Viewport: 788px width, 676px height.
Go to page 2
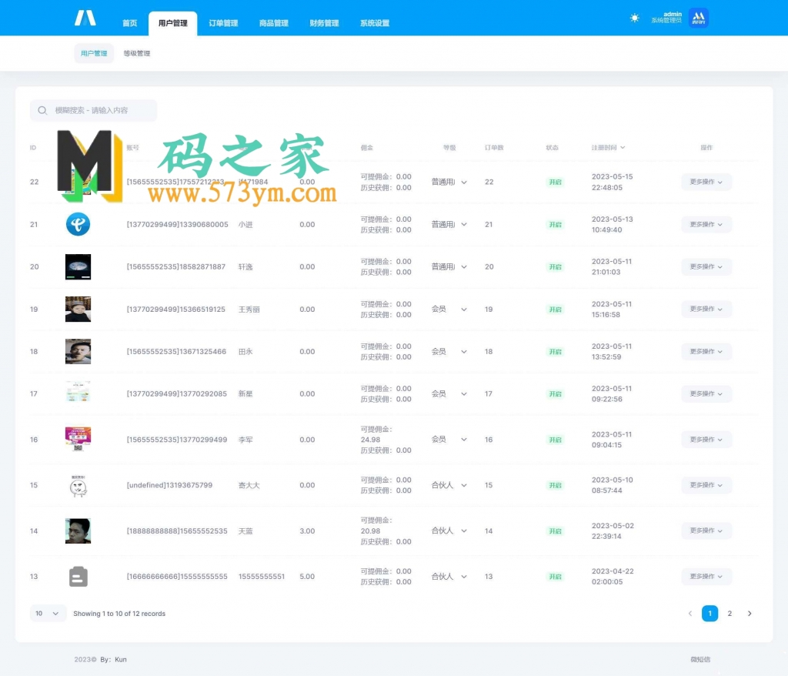pos(730,613)
